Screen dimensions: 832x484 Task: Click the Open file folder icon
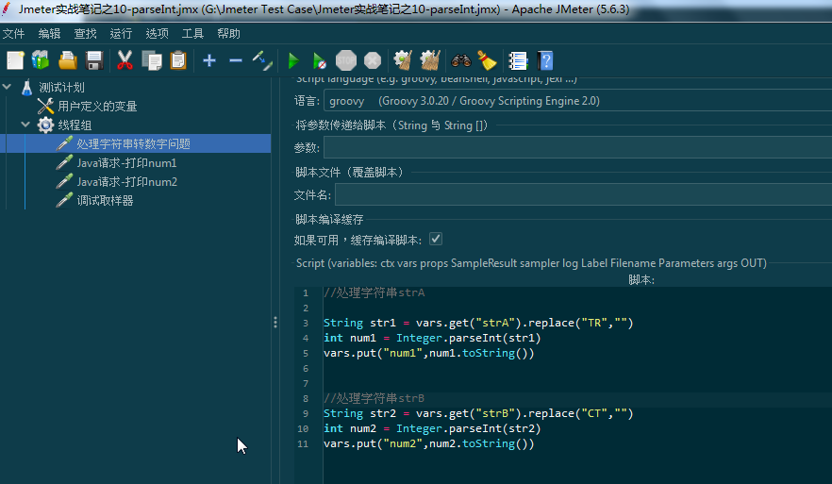(68, 60)
